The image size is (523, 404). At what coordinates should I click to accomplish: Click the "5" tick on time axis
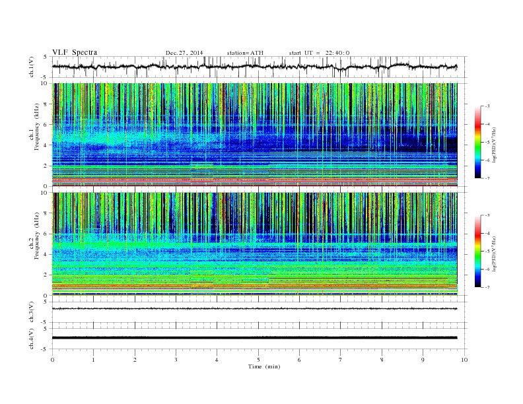(x=258, y=360)
